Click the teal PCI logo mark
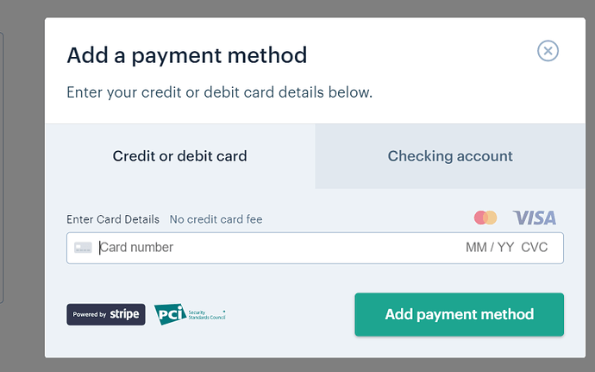This screenshot has width=595, height=372. pos(170,314)
